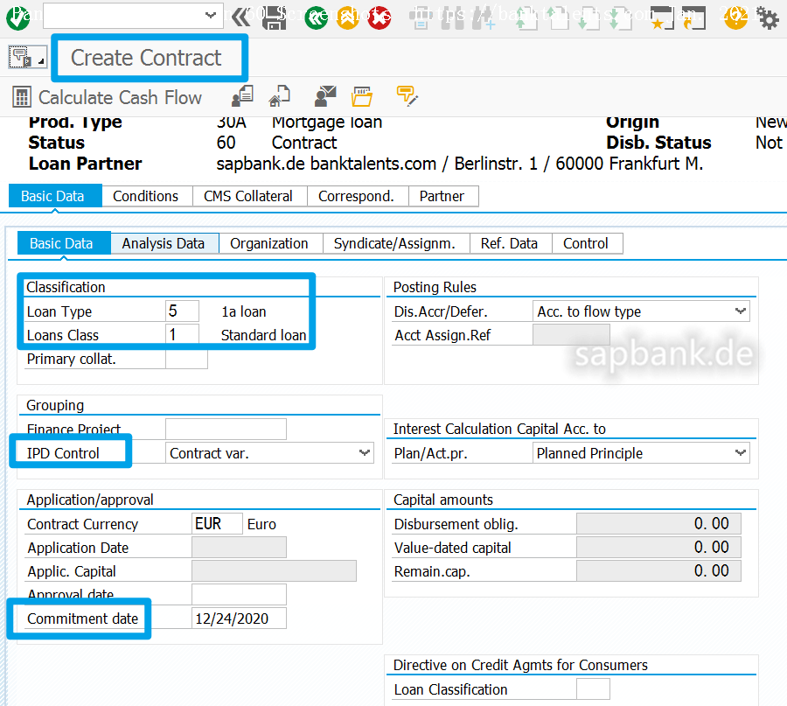Go back using the green Back icon
The image size is (787, 706).
[317, 18]
